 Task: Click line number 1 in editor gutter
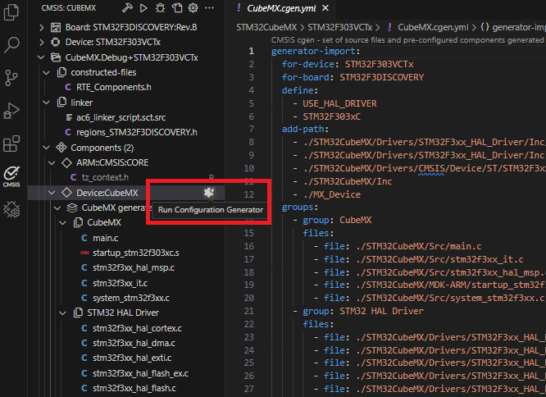coord(251,52)
